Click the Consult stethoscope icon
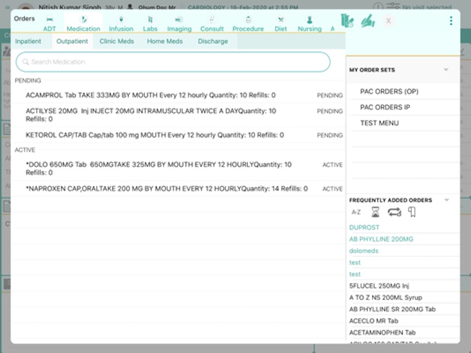 [x=212, y=19]
